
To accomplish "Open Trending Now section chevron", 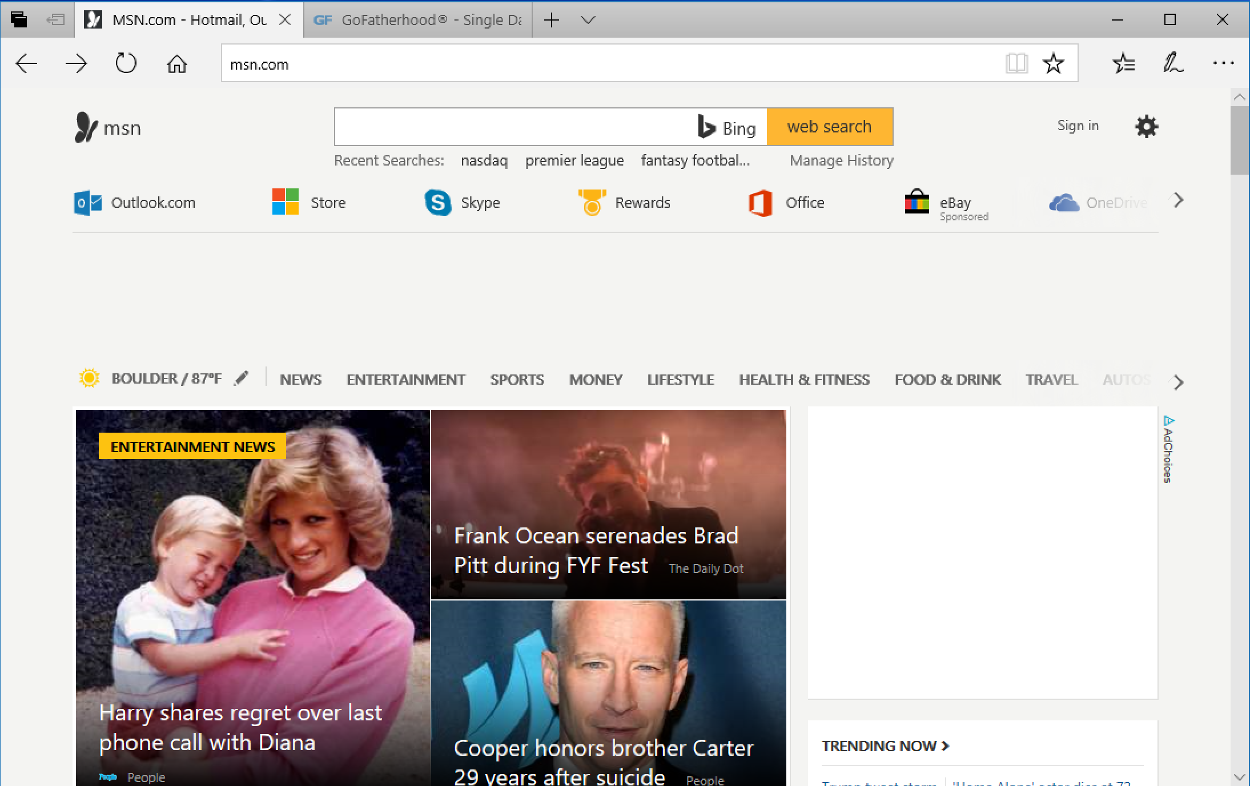I will click(x=945, y=745).
